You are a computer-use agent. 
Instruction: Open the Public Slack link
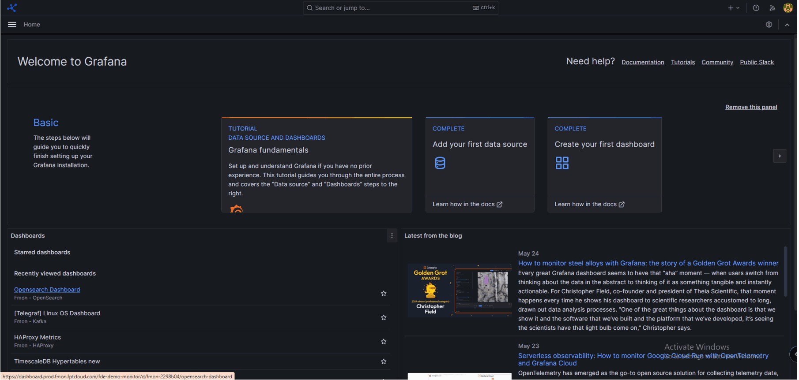(757, 63)
